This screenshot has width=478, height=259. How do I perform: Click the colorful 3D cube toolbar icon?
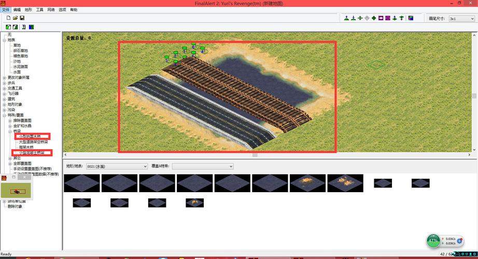[x=411, y=18]
